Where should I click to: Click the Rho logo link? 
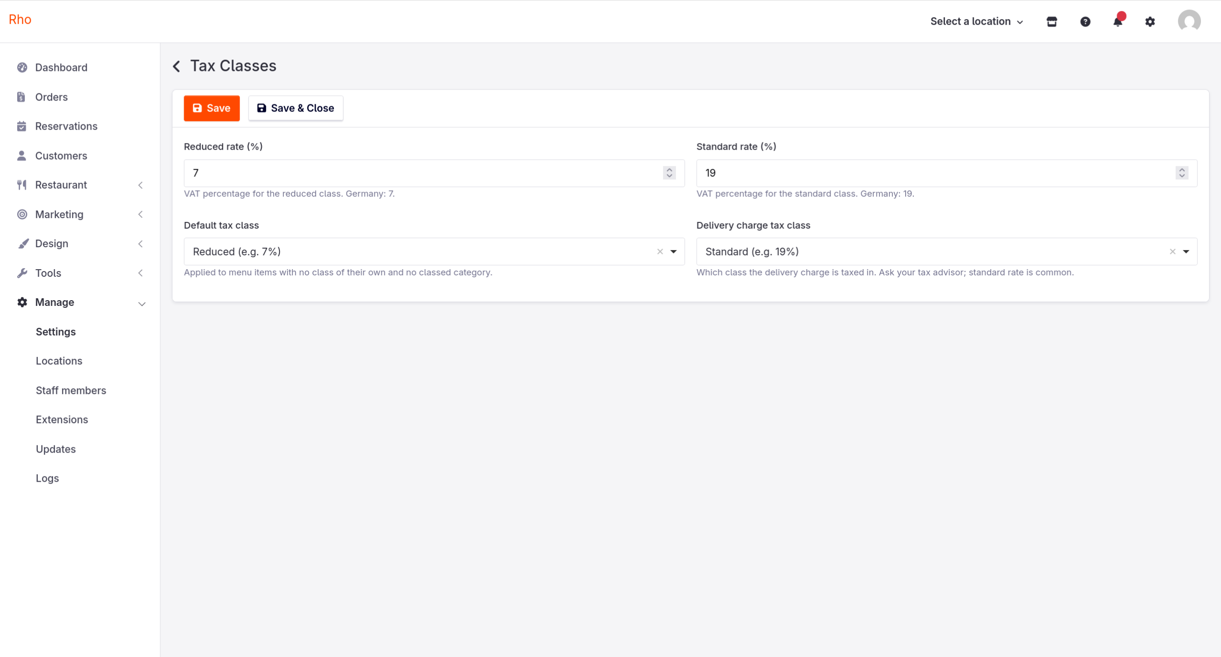pyautogui.click(x=20, y=20)
